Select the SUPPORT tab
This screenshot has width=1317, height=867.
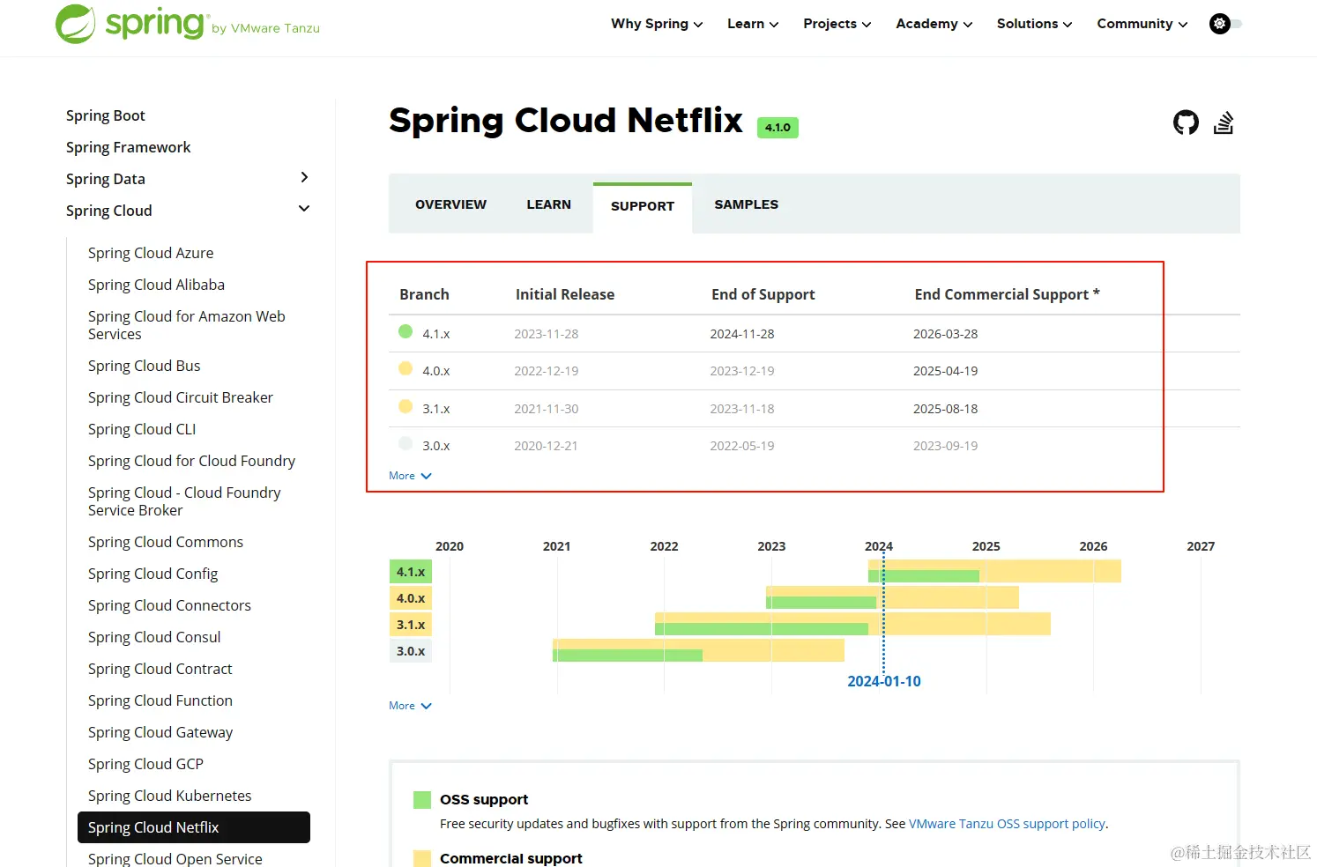643,207
